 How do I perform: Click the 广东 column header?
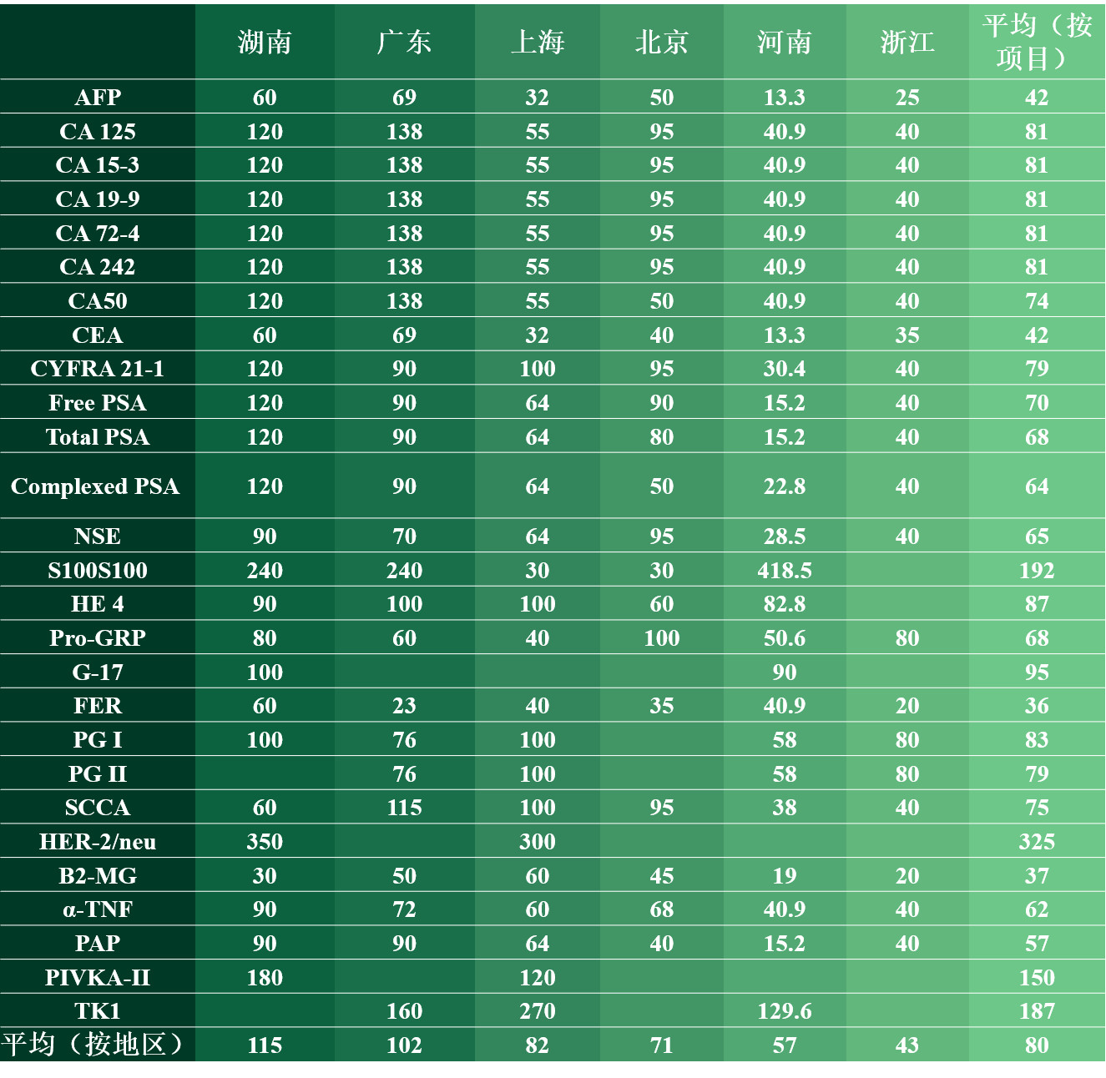[404, 43]
